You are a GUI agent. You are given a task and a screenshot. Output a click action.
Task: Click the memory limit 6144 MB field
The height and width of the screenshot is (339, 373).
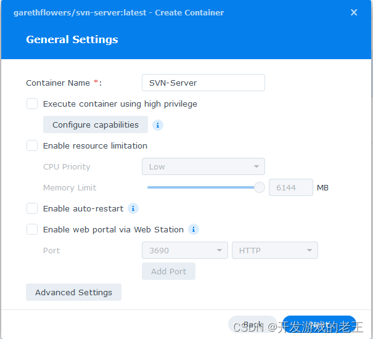point(290,187)
